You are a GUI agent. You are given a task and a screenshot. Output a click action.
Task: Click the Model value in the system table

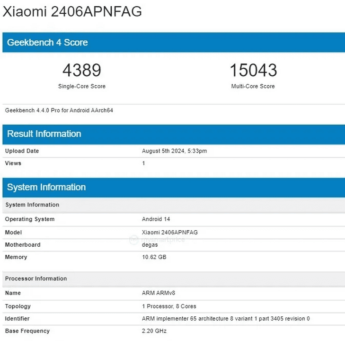click(169, 233)
